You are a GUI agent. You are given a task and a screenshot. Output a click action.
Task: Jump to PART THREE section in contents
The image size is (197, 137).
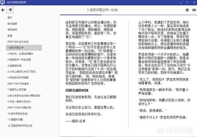pos(19,108)
